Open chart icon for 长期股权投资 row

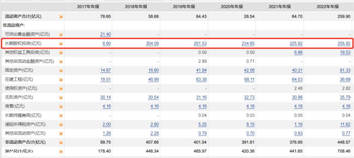(61, 44)
